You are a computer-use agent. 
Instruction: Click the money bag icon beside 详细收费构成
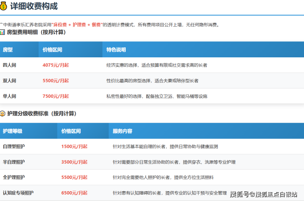click(4, 7)
